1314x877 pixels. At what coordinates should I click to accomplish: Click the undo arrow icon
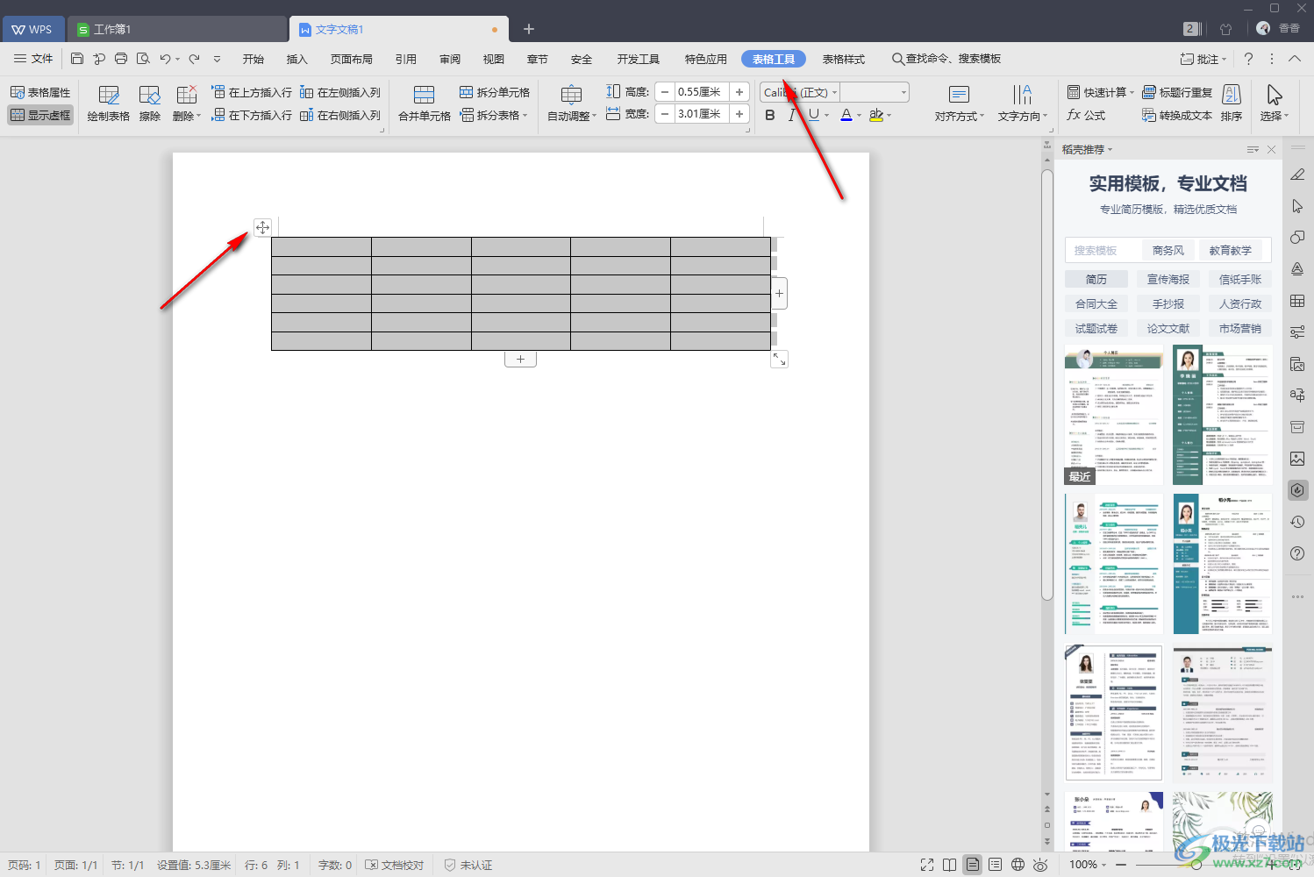[165, 59]
